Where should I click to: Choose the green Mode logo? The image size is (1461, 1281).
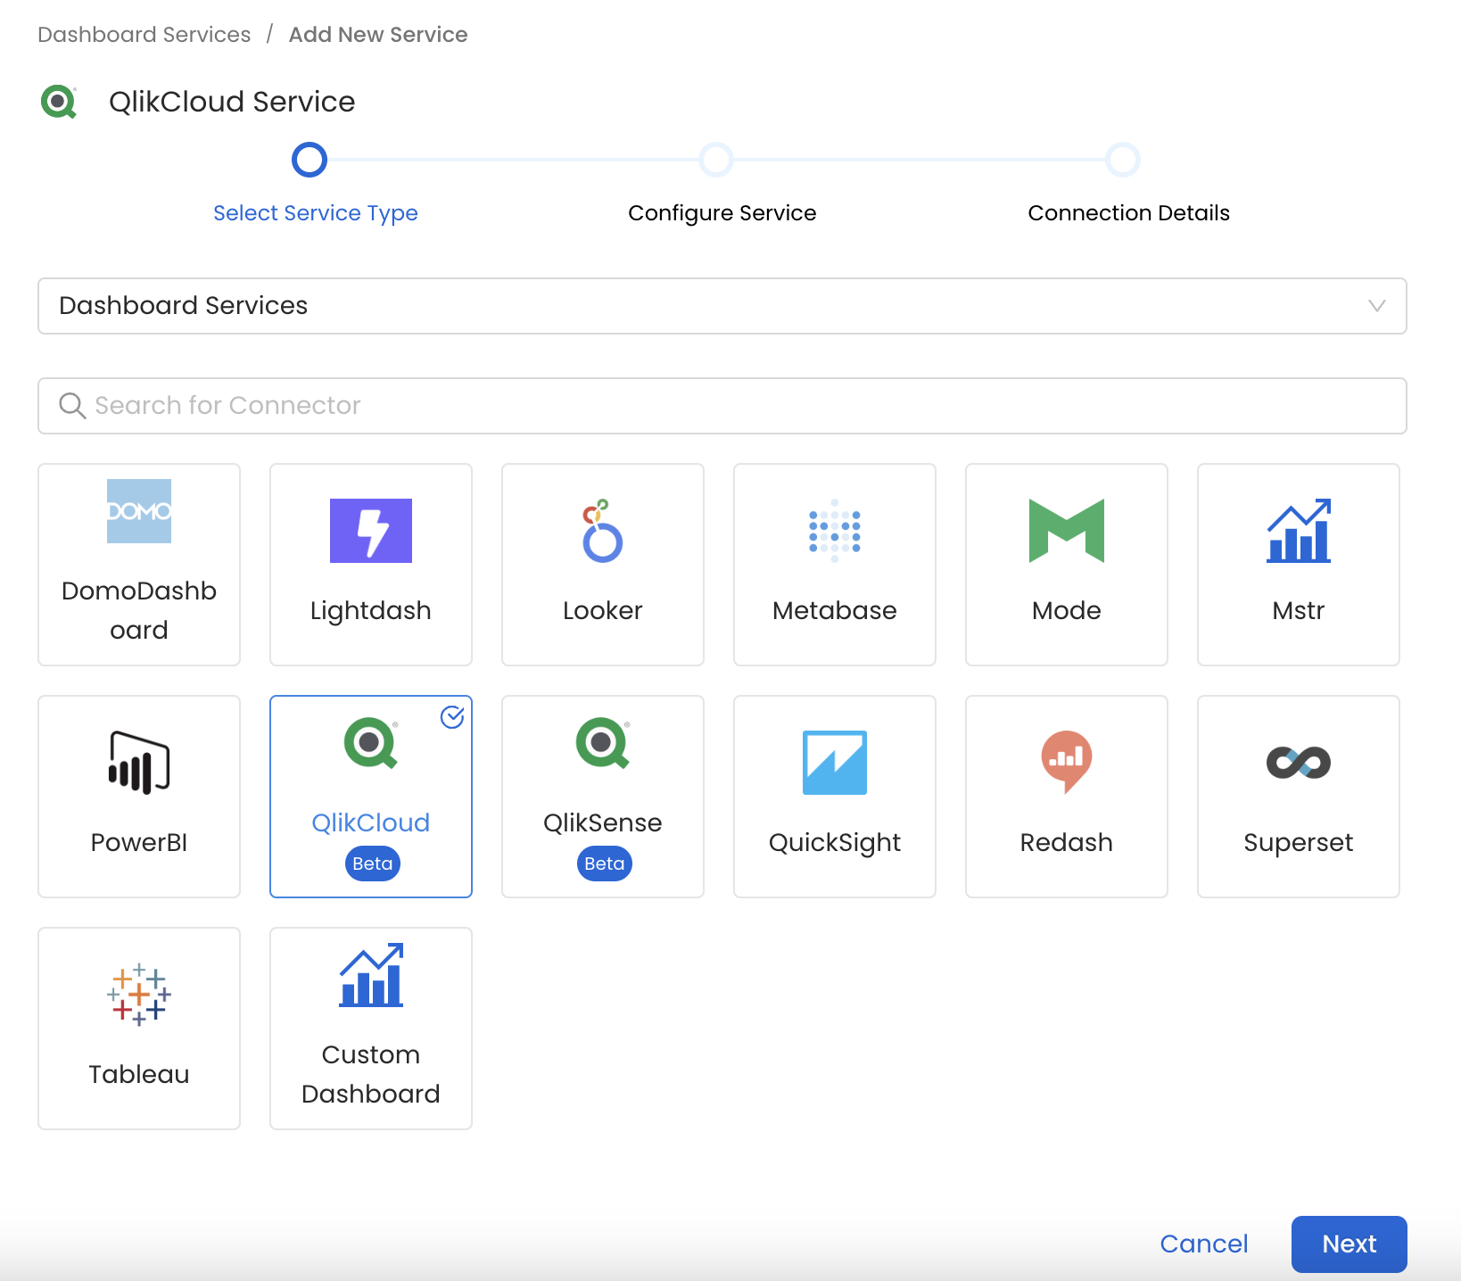[x=1067, y=531]
